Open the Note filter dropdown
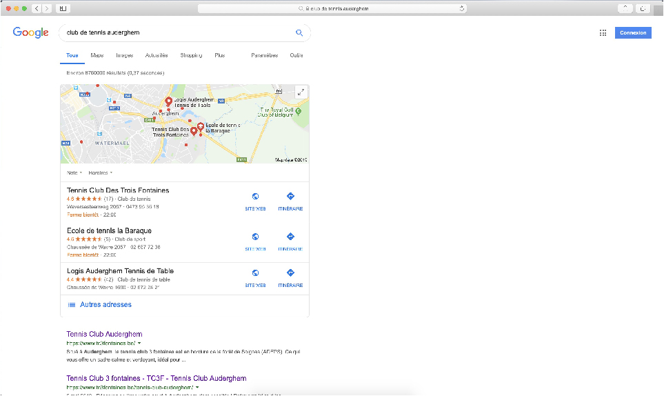This screenshot has width=664, height=396. tap(74, 172)
